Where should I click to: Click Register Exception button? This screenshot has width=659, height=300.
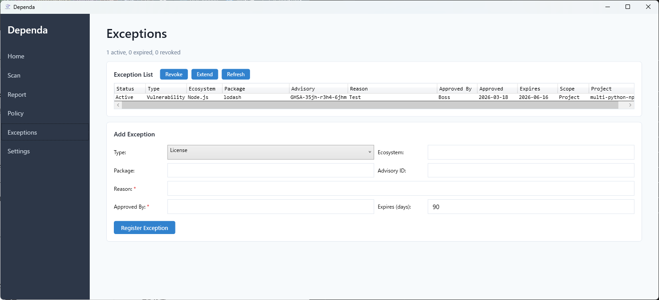pyautogui.click(x=144, y=228)
